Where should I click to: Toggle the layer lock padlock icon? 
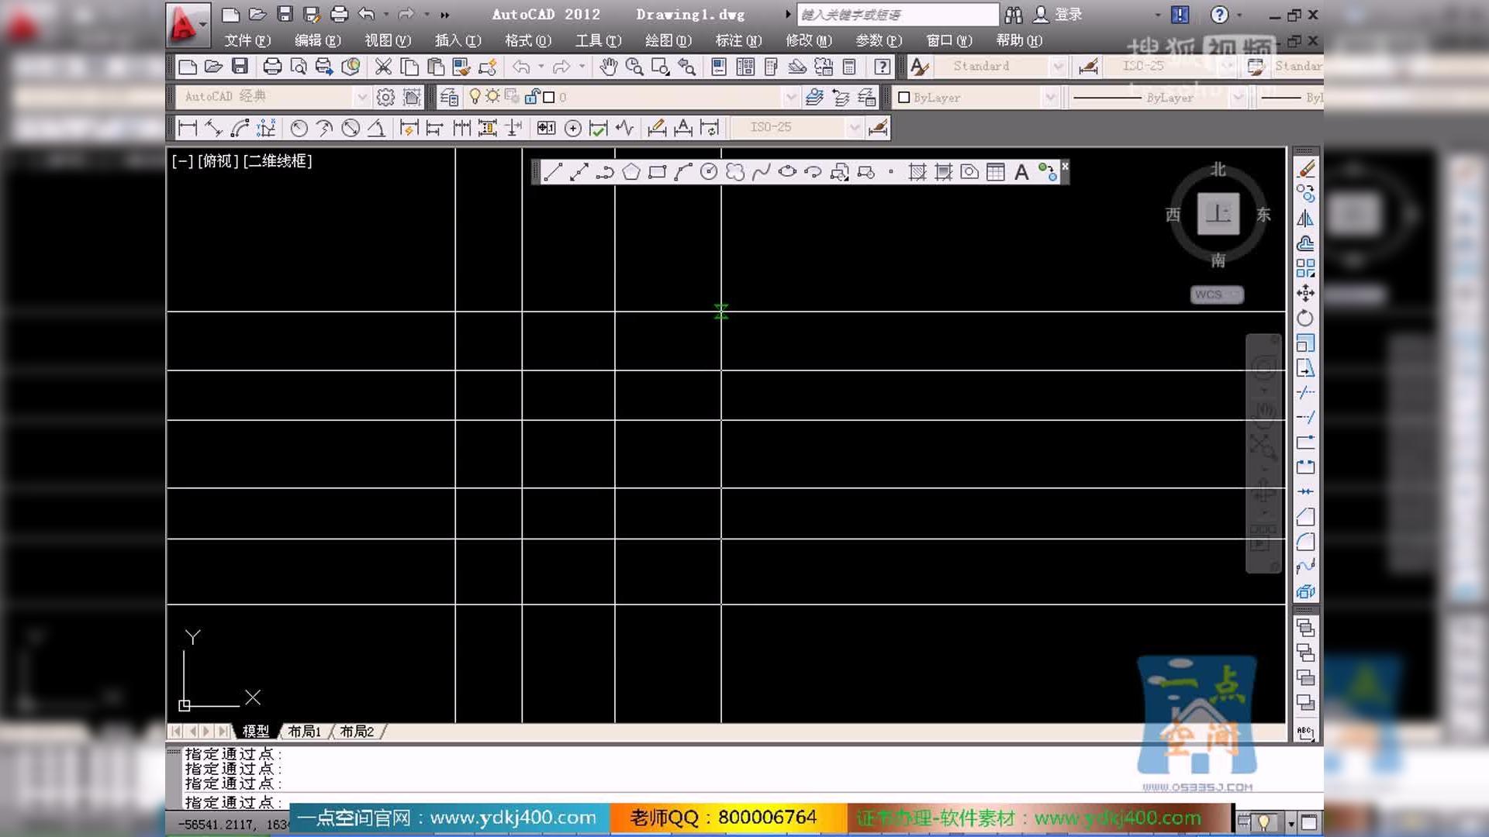(x=532, y=97)
